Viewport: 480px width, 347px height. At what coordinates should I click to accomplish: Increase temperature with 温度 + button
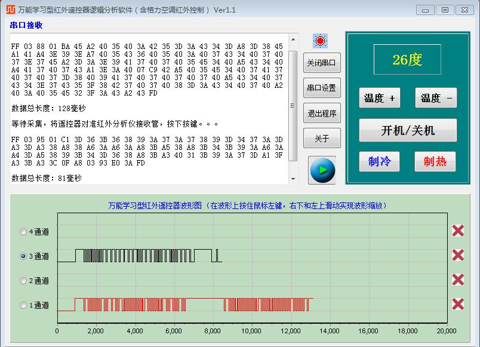[x=379, y=99]
